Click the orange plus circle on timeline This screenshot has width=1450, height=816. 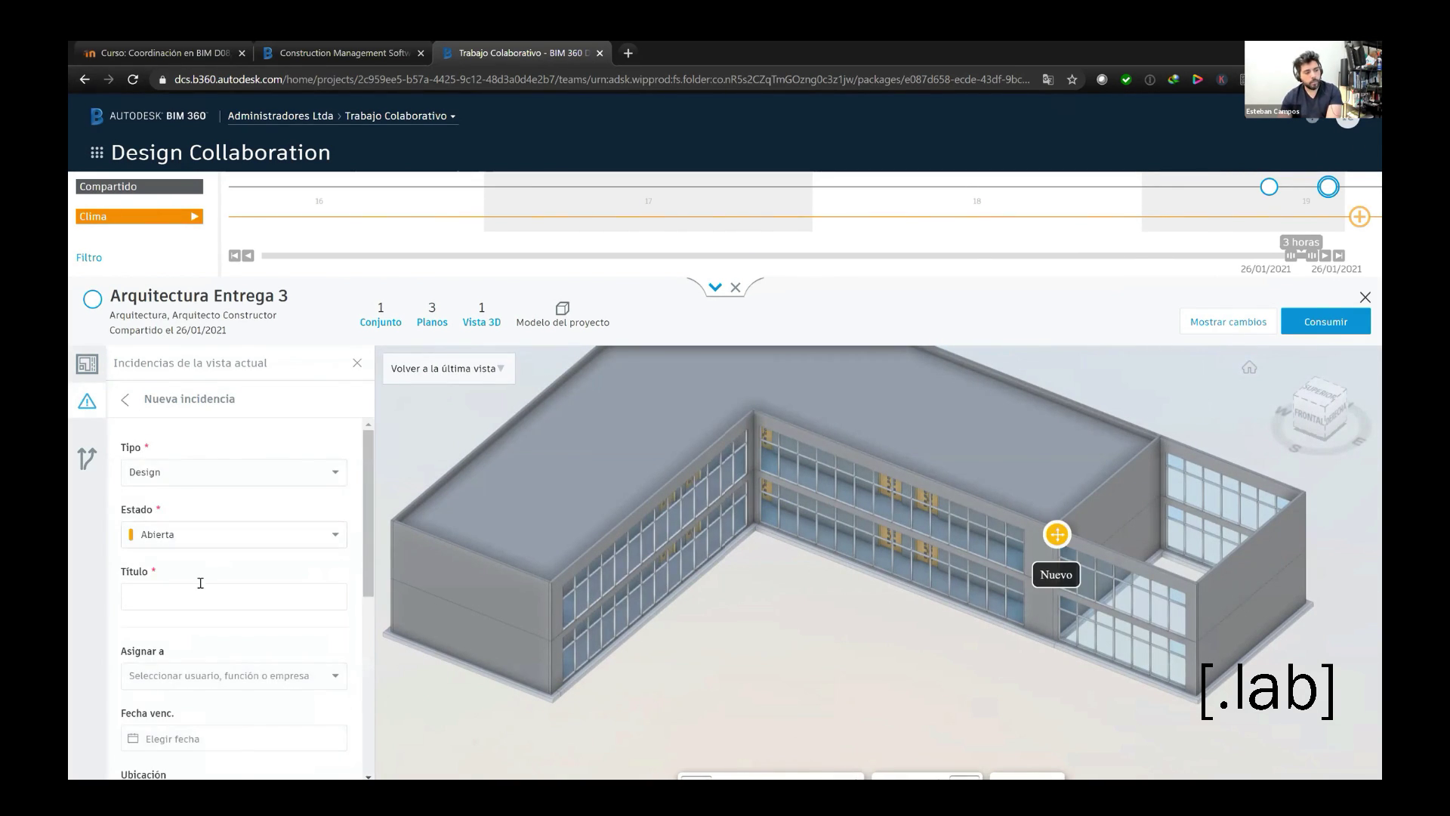(1359, 217)
